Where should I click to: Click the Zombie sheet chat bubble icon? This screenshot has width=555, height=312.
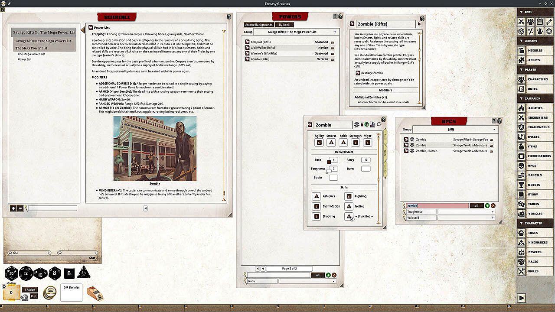click(379, 125)
